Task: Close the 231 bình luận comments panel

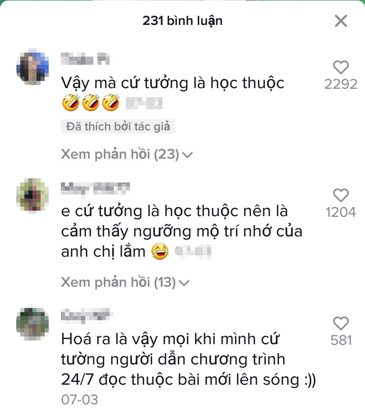Action: (x=340, y=21)
